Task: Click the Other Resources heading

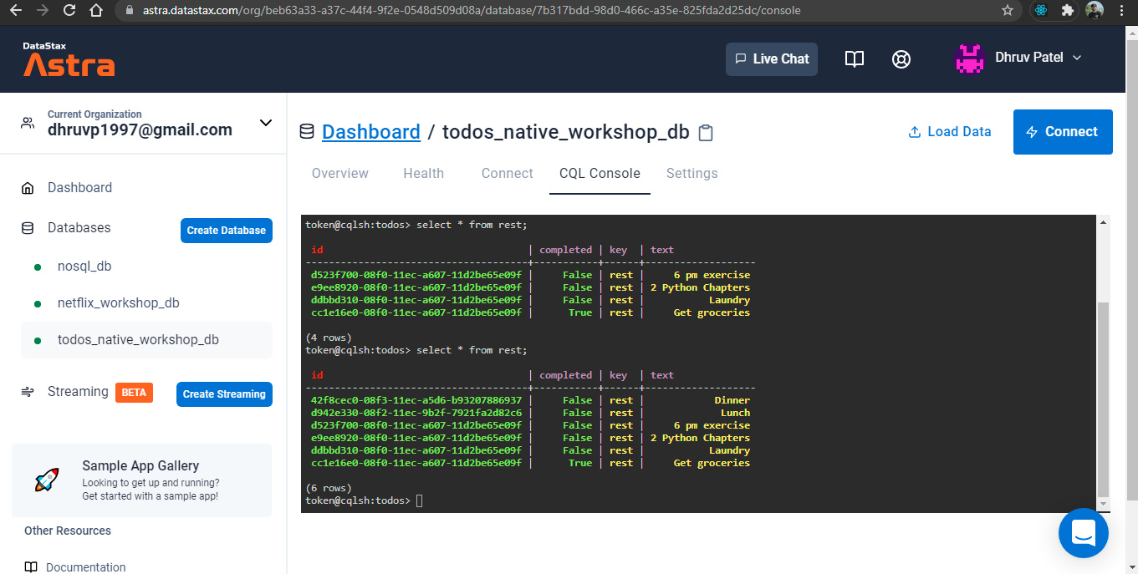Action: pyautogui.click(x=68, y=531)
